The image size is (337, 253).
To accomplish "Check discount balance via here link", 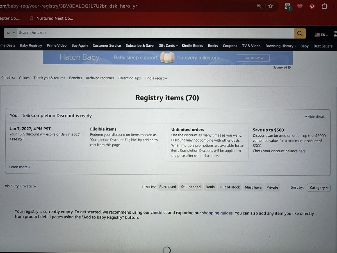I will (302, 151).
